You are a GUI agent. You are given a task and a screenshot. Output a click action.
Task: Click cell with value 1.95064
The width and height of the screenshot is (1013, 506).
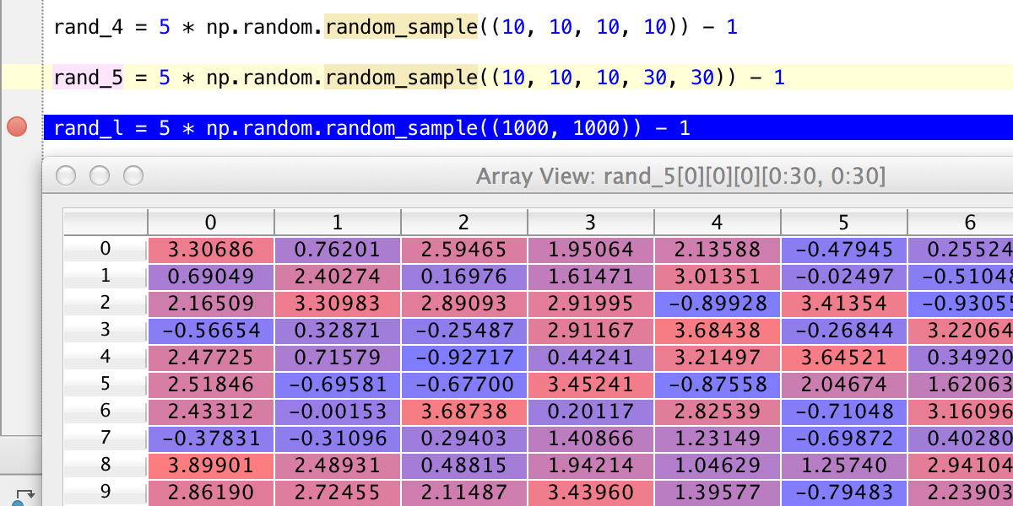tap(591, 250)
